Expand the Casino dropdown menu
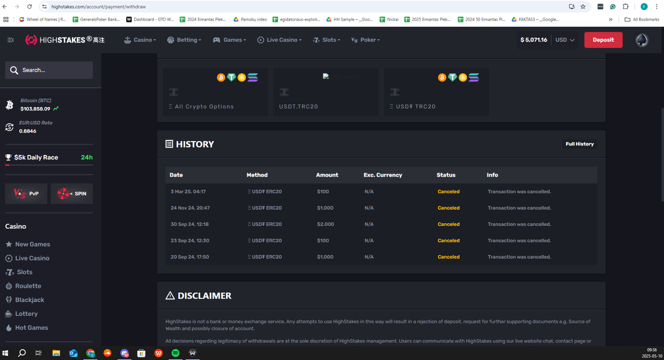The width and height of the screenshot is (664, 360). (140, 40)
